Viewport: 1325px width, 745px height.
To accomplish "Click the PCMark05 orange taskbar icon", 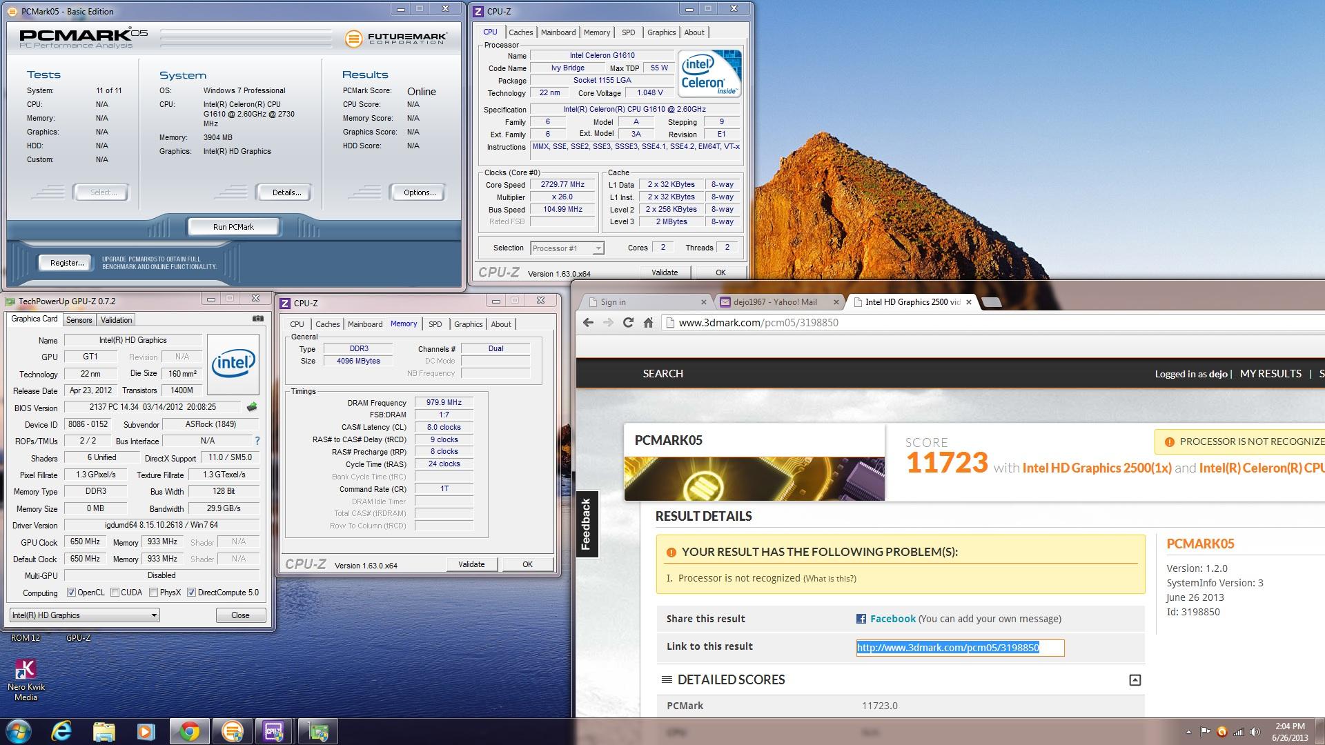I will (232, 731).
